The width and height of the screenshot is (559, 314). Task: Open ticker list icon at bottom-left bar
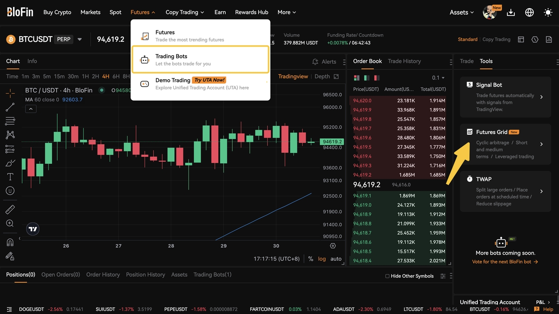tap(10, 309)
